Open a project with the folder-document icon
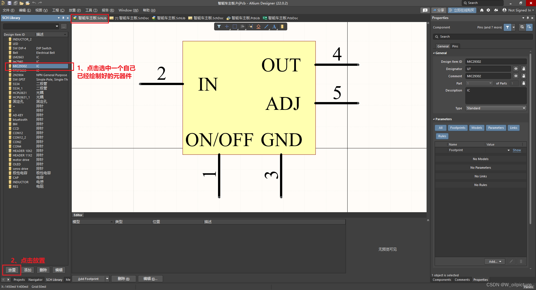The image size is (536, 290). click(x=28, y=3)
